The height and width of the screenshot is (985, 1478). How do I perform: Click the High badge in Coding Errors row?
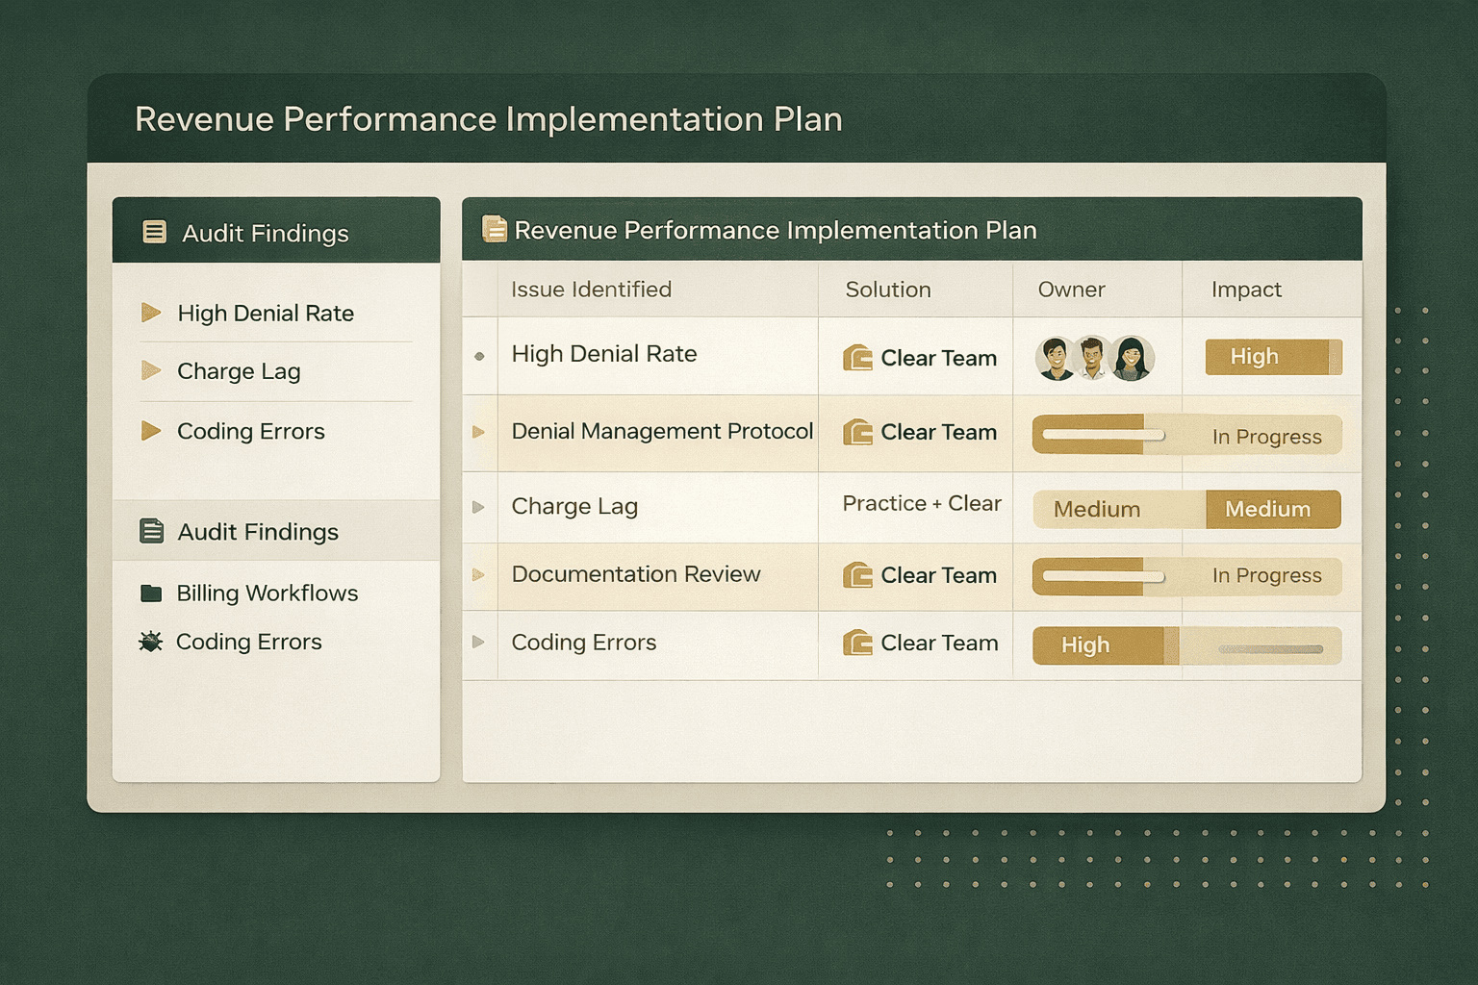1105,645
